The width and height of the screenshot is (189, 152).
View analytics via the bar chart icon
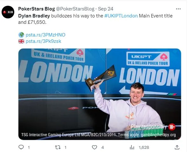pos(132,147)
